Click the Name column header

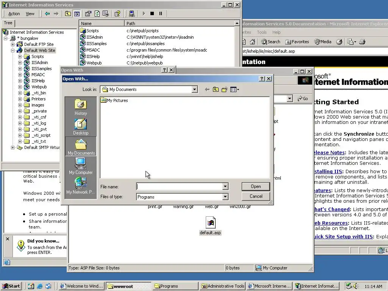[x=102, y=23]
